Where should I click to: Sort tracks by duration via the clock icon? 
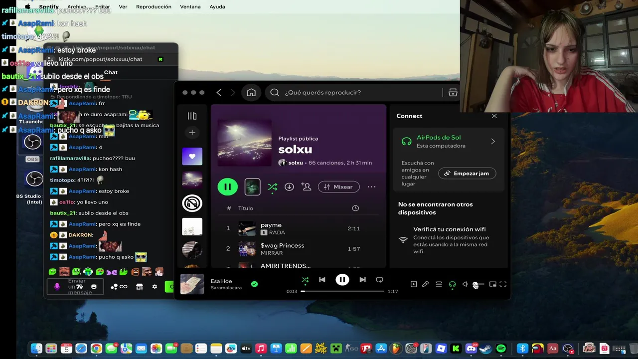pos(355,208)
